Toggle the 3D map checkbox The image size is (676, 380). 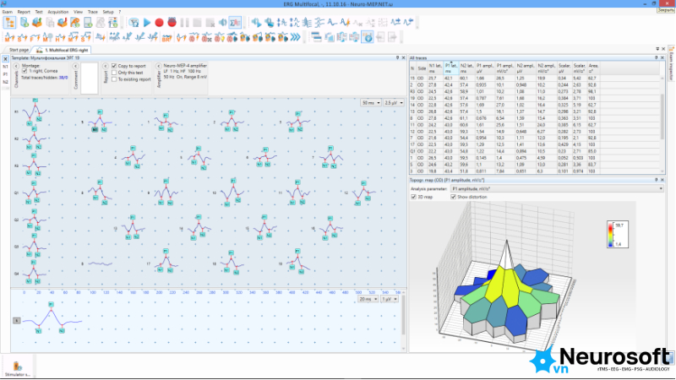(x=413, y=197)
